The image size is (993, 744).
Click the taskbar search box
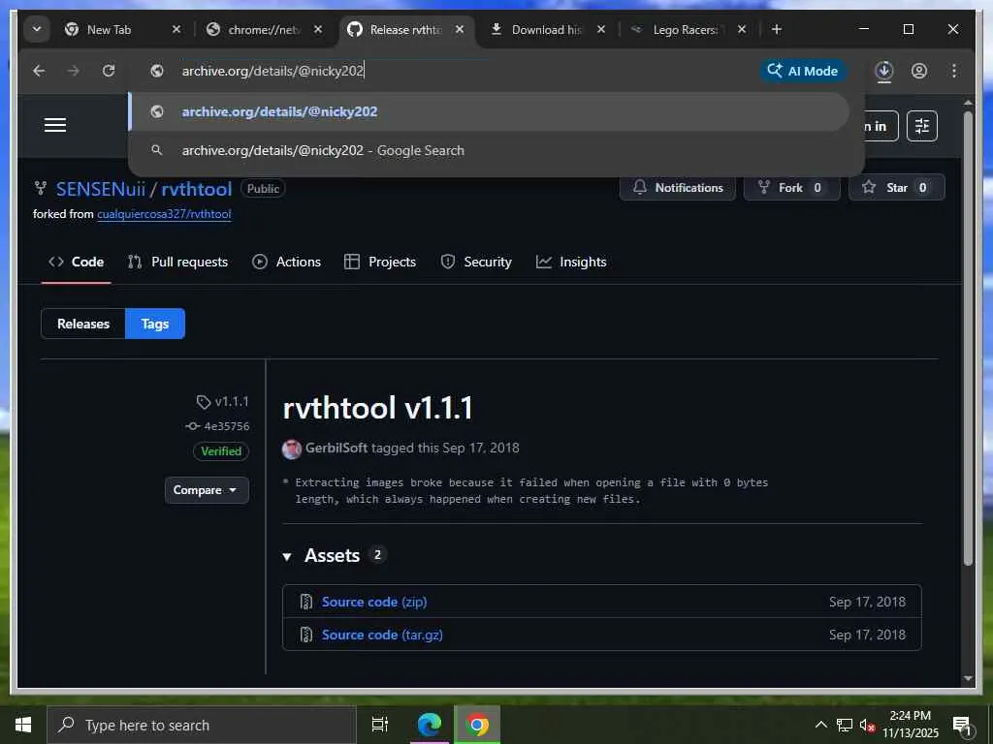point(202,725)
